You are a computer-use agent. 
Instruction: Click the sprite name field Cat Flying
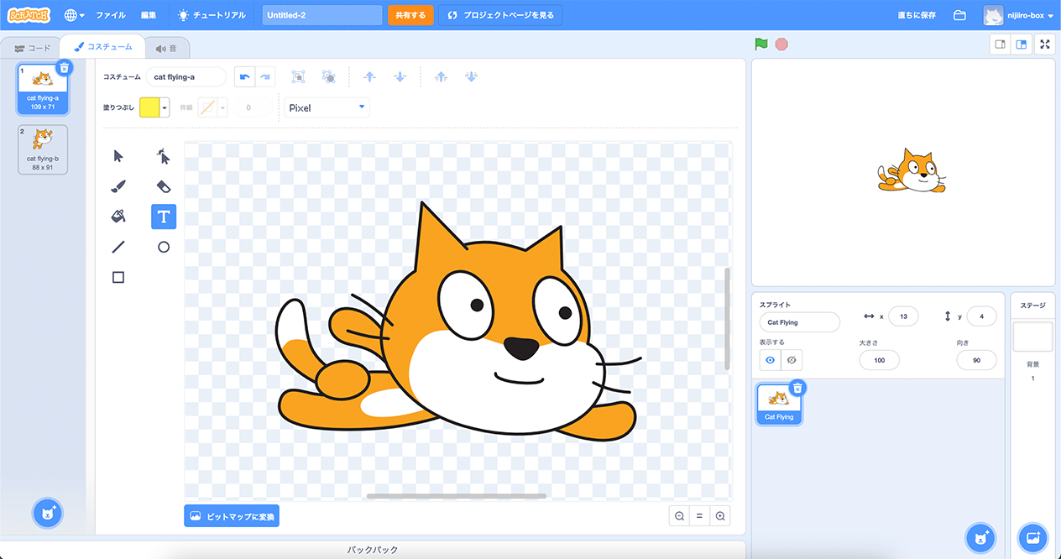point(799,322)
